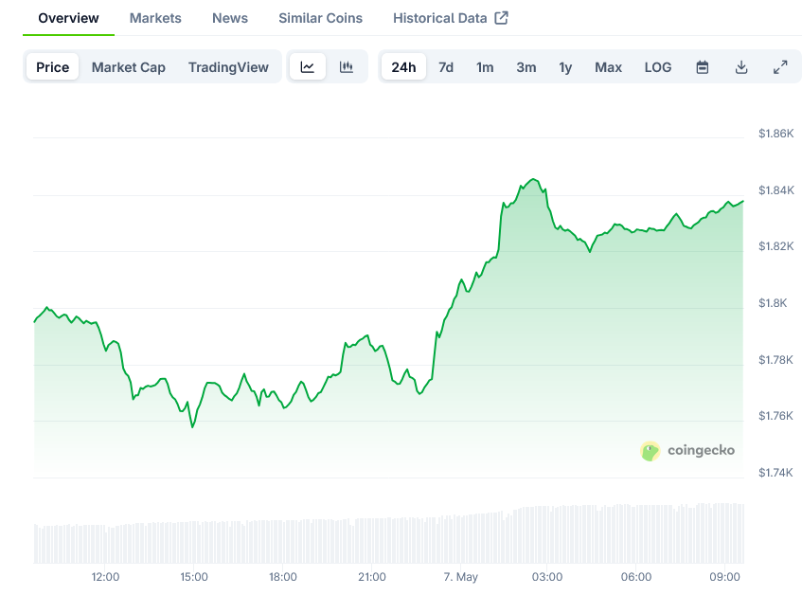View the Similar Coins tab

tap(319, 17)
